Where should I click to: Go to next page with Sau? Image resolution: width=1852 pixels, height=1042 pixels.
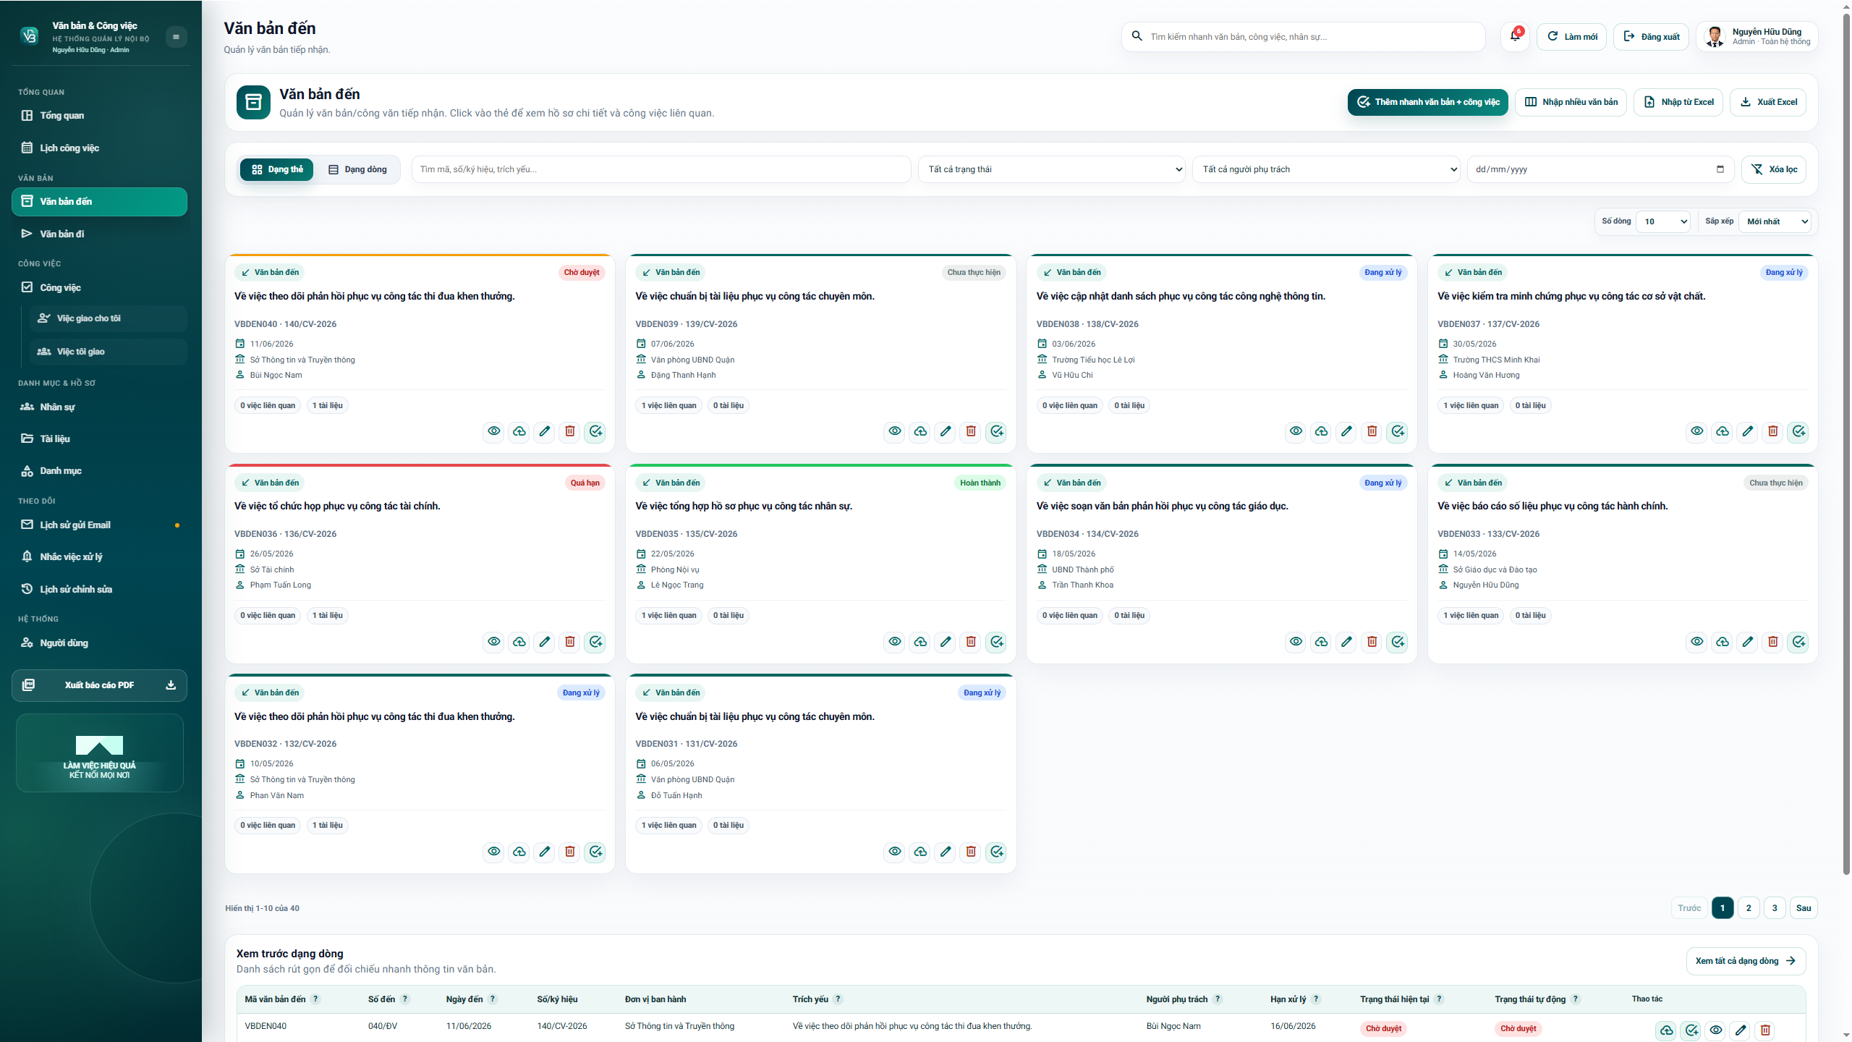[x=1804, y=908]
